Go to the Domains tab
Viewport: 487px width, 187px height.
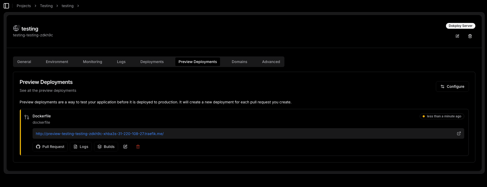click(x=239, y=62)
